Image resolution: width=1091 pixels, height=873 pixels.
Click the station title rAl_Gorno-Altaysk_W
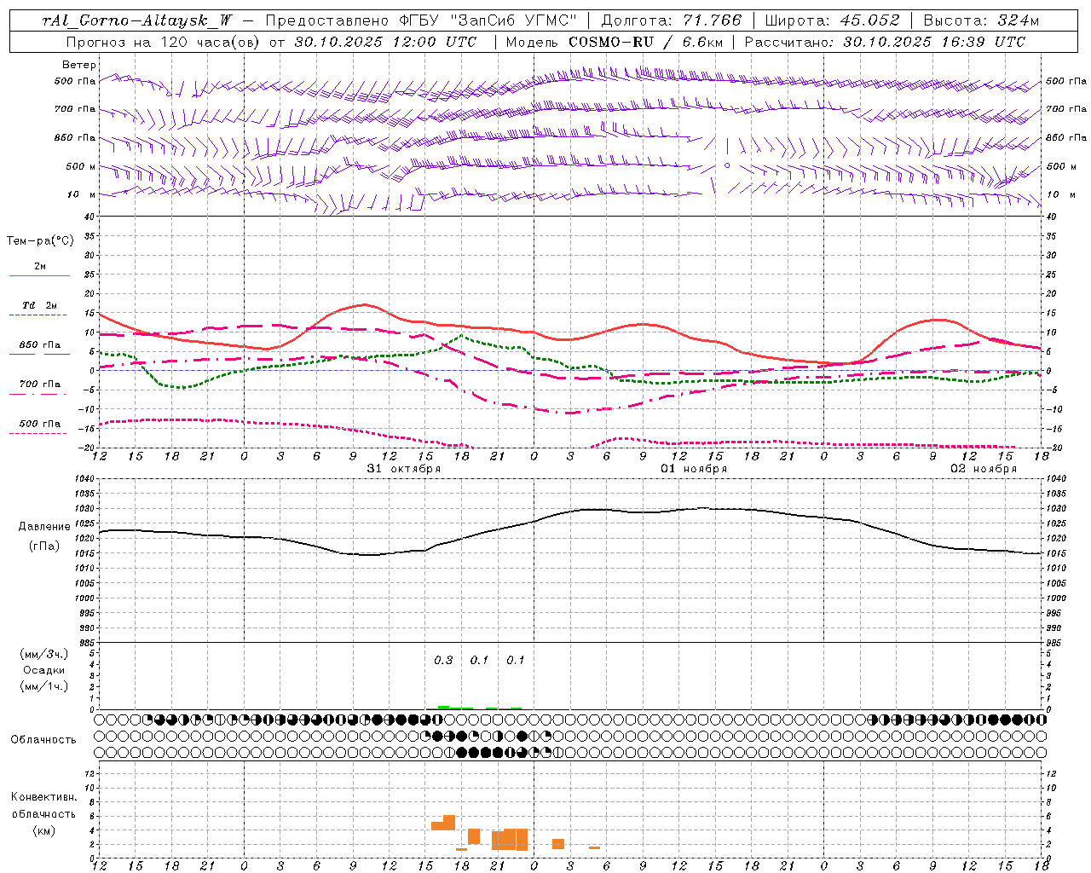(137, 20)
